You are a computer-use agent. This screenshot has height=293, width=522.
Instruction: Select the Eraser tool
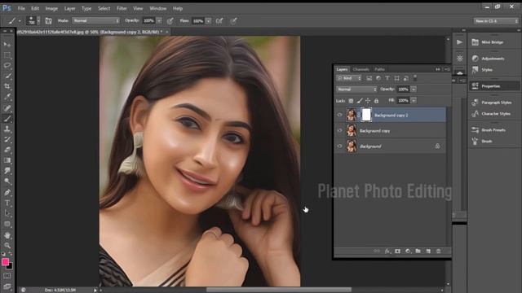(x=7, y=150)
